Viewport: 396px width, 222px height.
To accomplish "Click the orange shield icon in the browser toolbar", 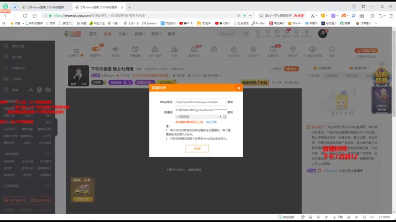I will pos(323,16).
